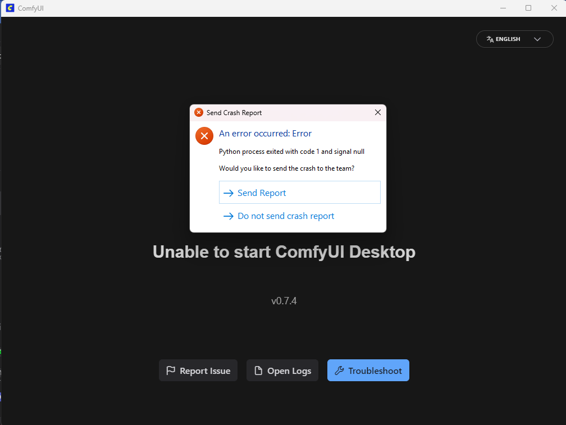Close the Send Crash Report dialog

377,112
